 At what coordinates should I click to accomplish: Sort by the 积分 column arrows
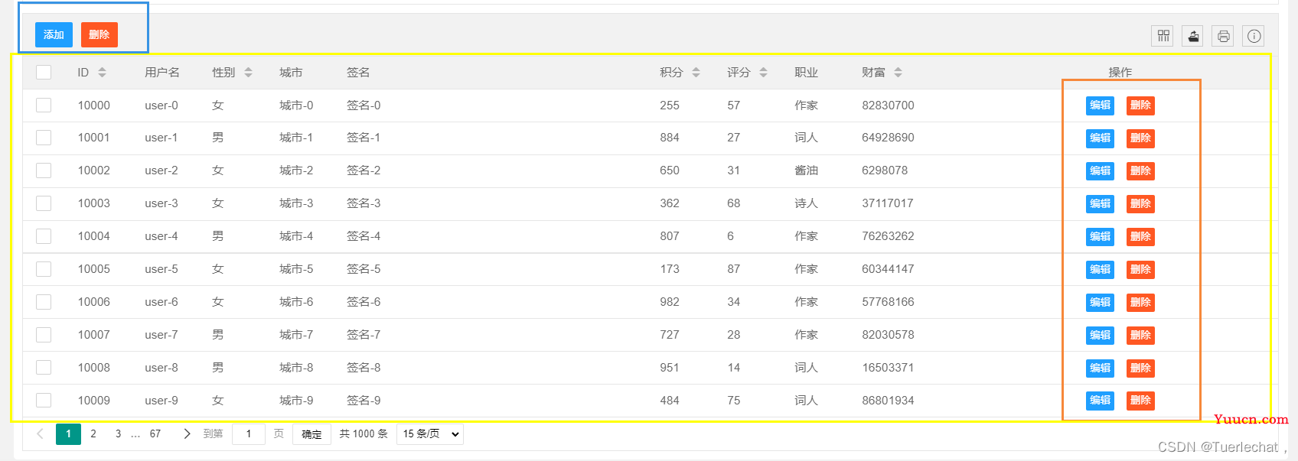point(696,73)
